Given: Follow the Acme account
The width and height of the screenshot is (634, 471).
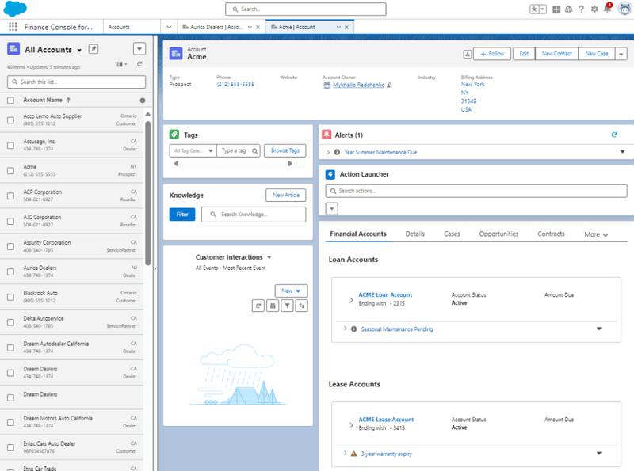Looking at the screenshot, I should point(492,54).
